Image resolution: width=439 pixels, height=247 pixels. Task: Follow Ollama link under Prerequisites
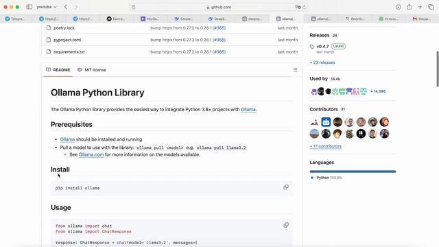(67, 139)
